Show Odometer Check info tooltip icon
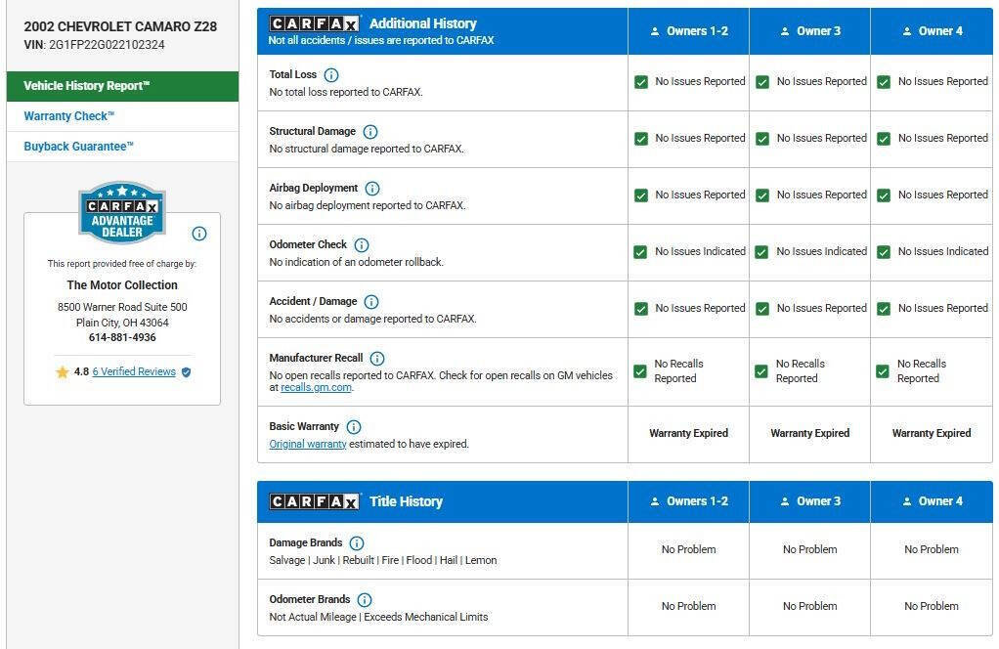Viewport: 999px width, 649px height. pyautogui.click(x=361, y=245)
